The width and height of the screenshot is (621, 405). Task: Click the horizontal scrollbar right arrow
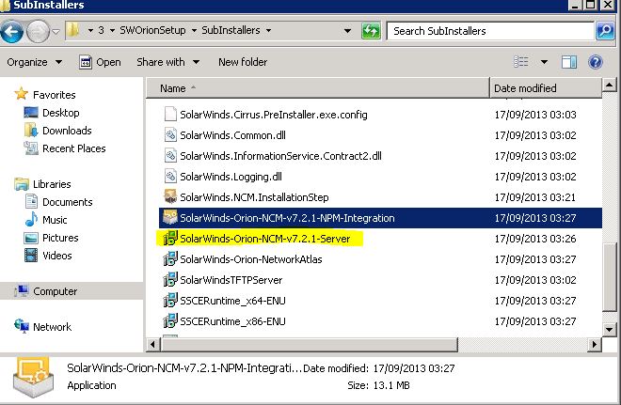click(594, 345)
